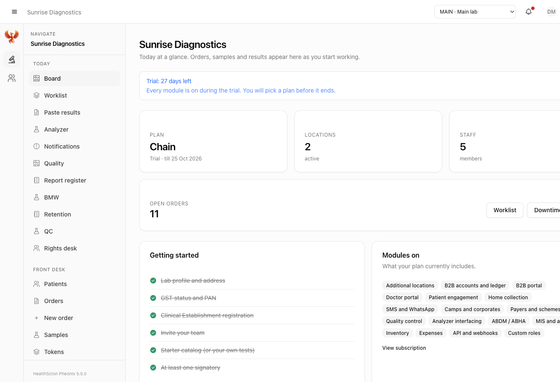
Task: Click the Downtime button beside Worklist
Action: click(x=543, y=210)
